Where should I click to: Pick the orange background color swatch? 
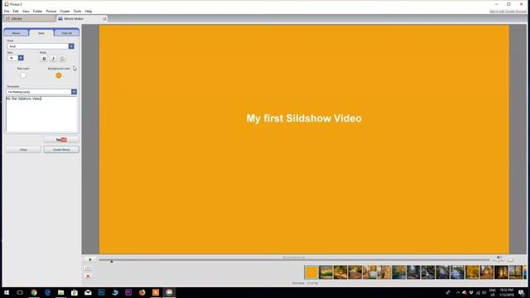click(59, 75)
